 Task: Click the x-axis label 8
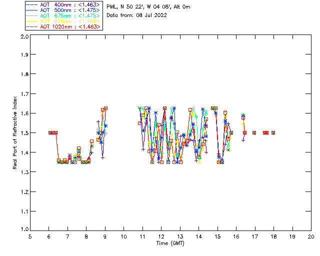click(x=86, y=236)
